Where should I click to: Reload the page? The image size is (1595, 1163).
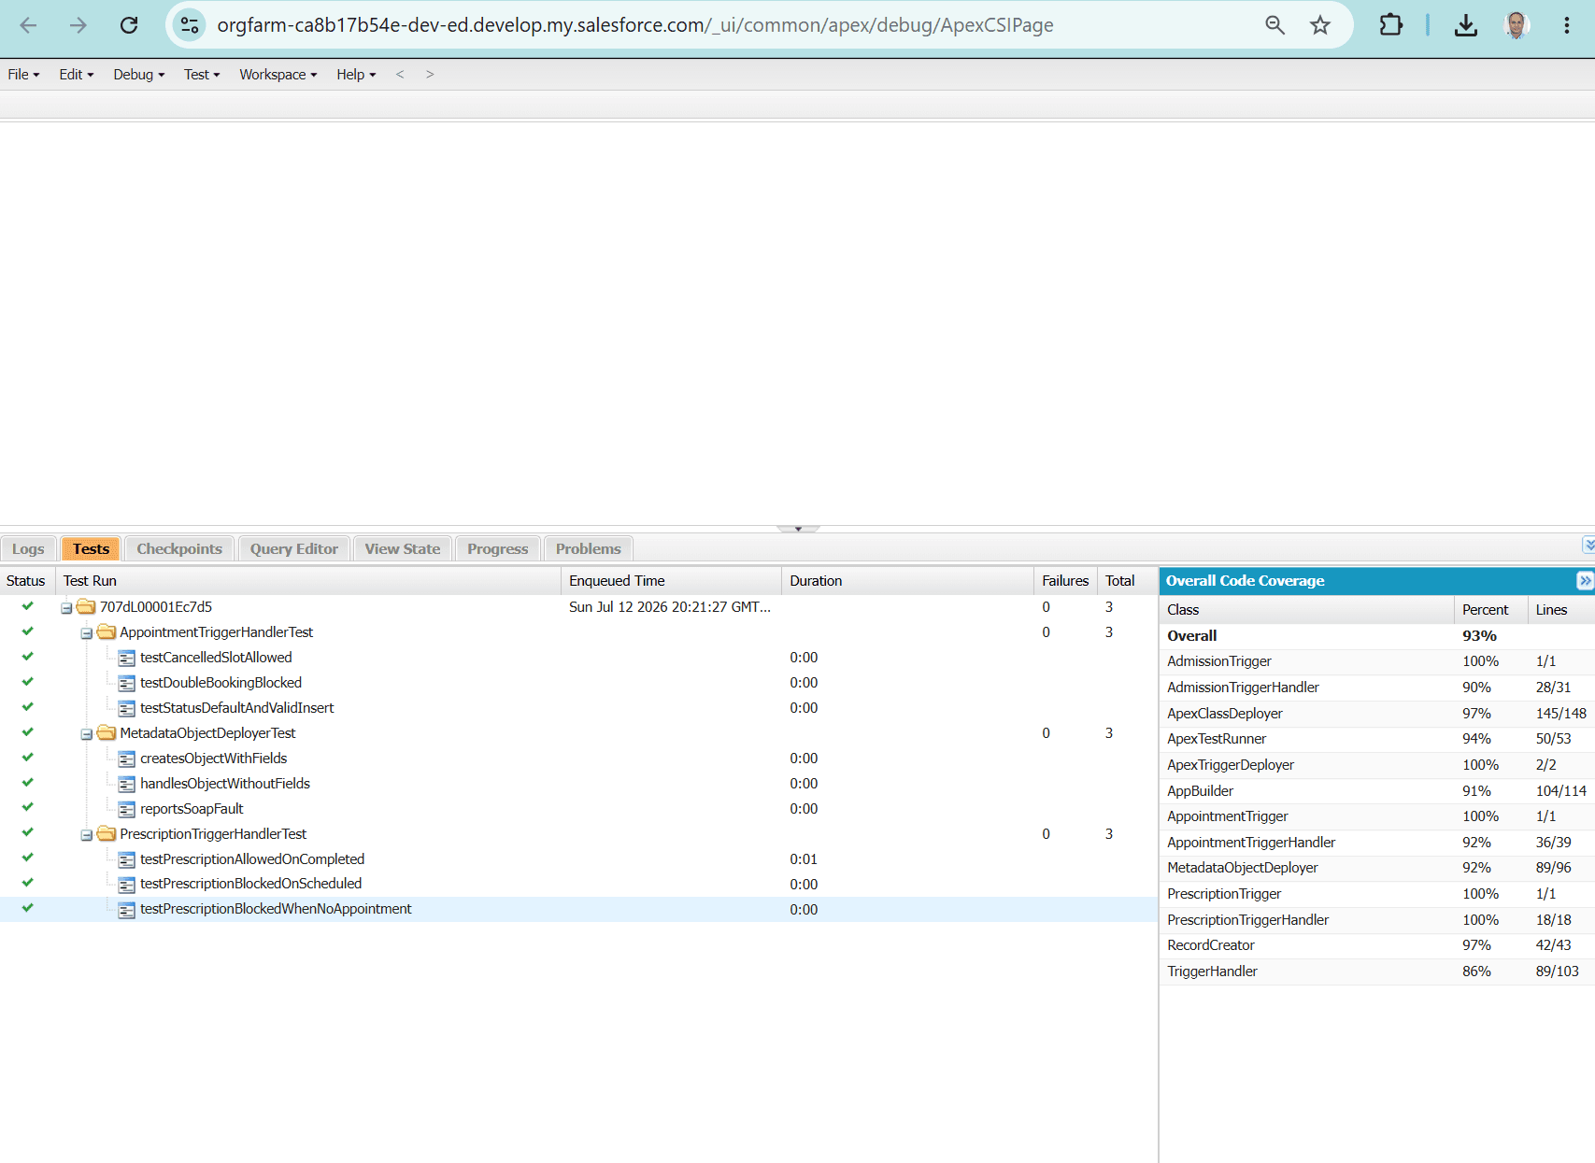[129, 25]
